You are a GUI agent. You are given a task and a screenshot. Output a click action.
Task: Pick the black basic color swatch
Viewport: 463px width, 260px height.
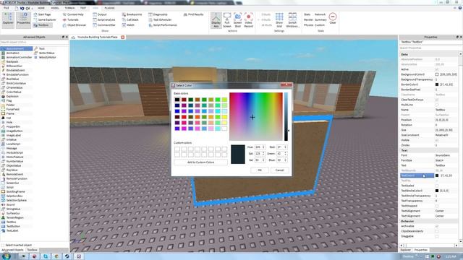pos(177,100)
